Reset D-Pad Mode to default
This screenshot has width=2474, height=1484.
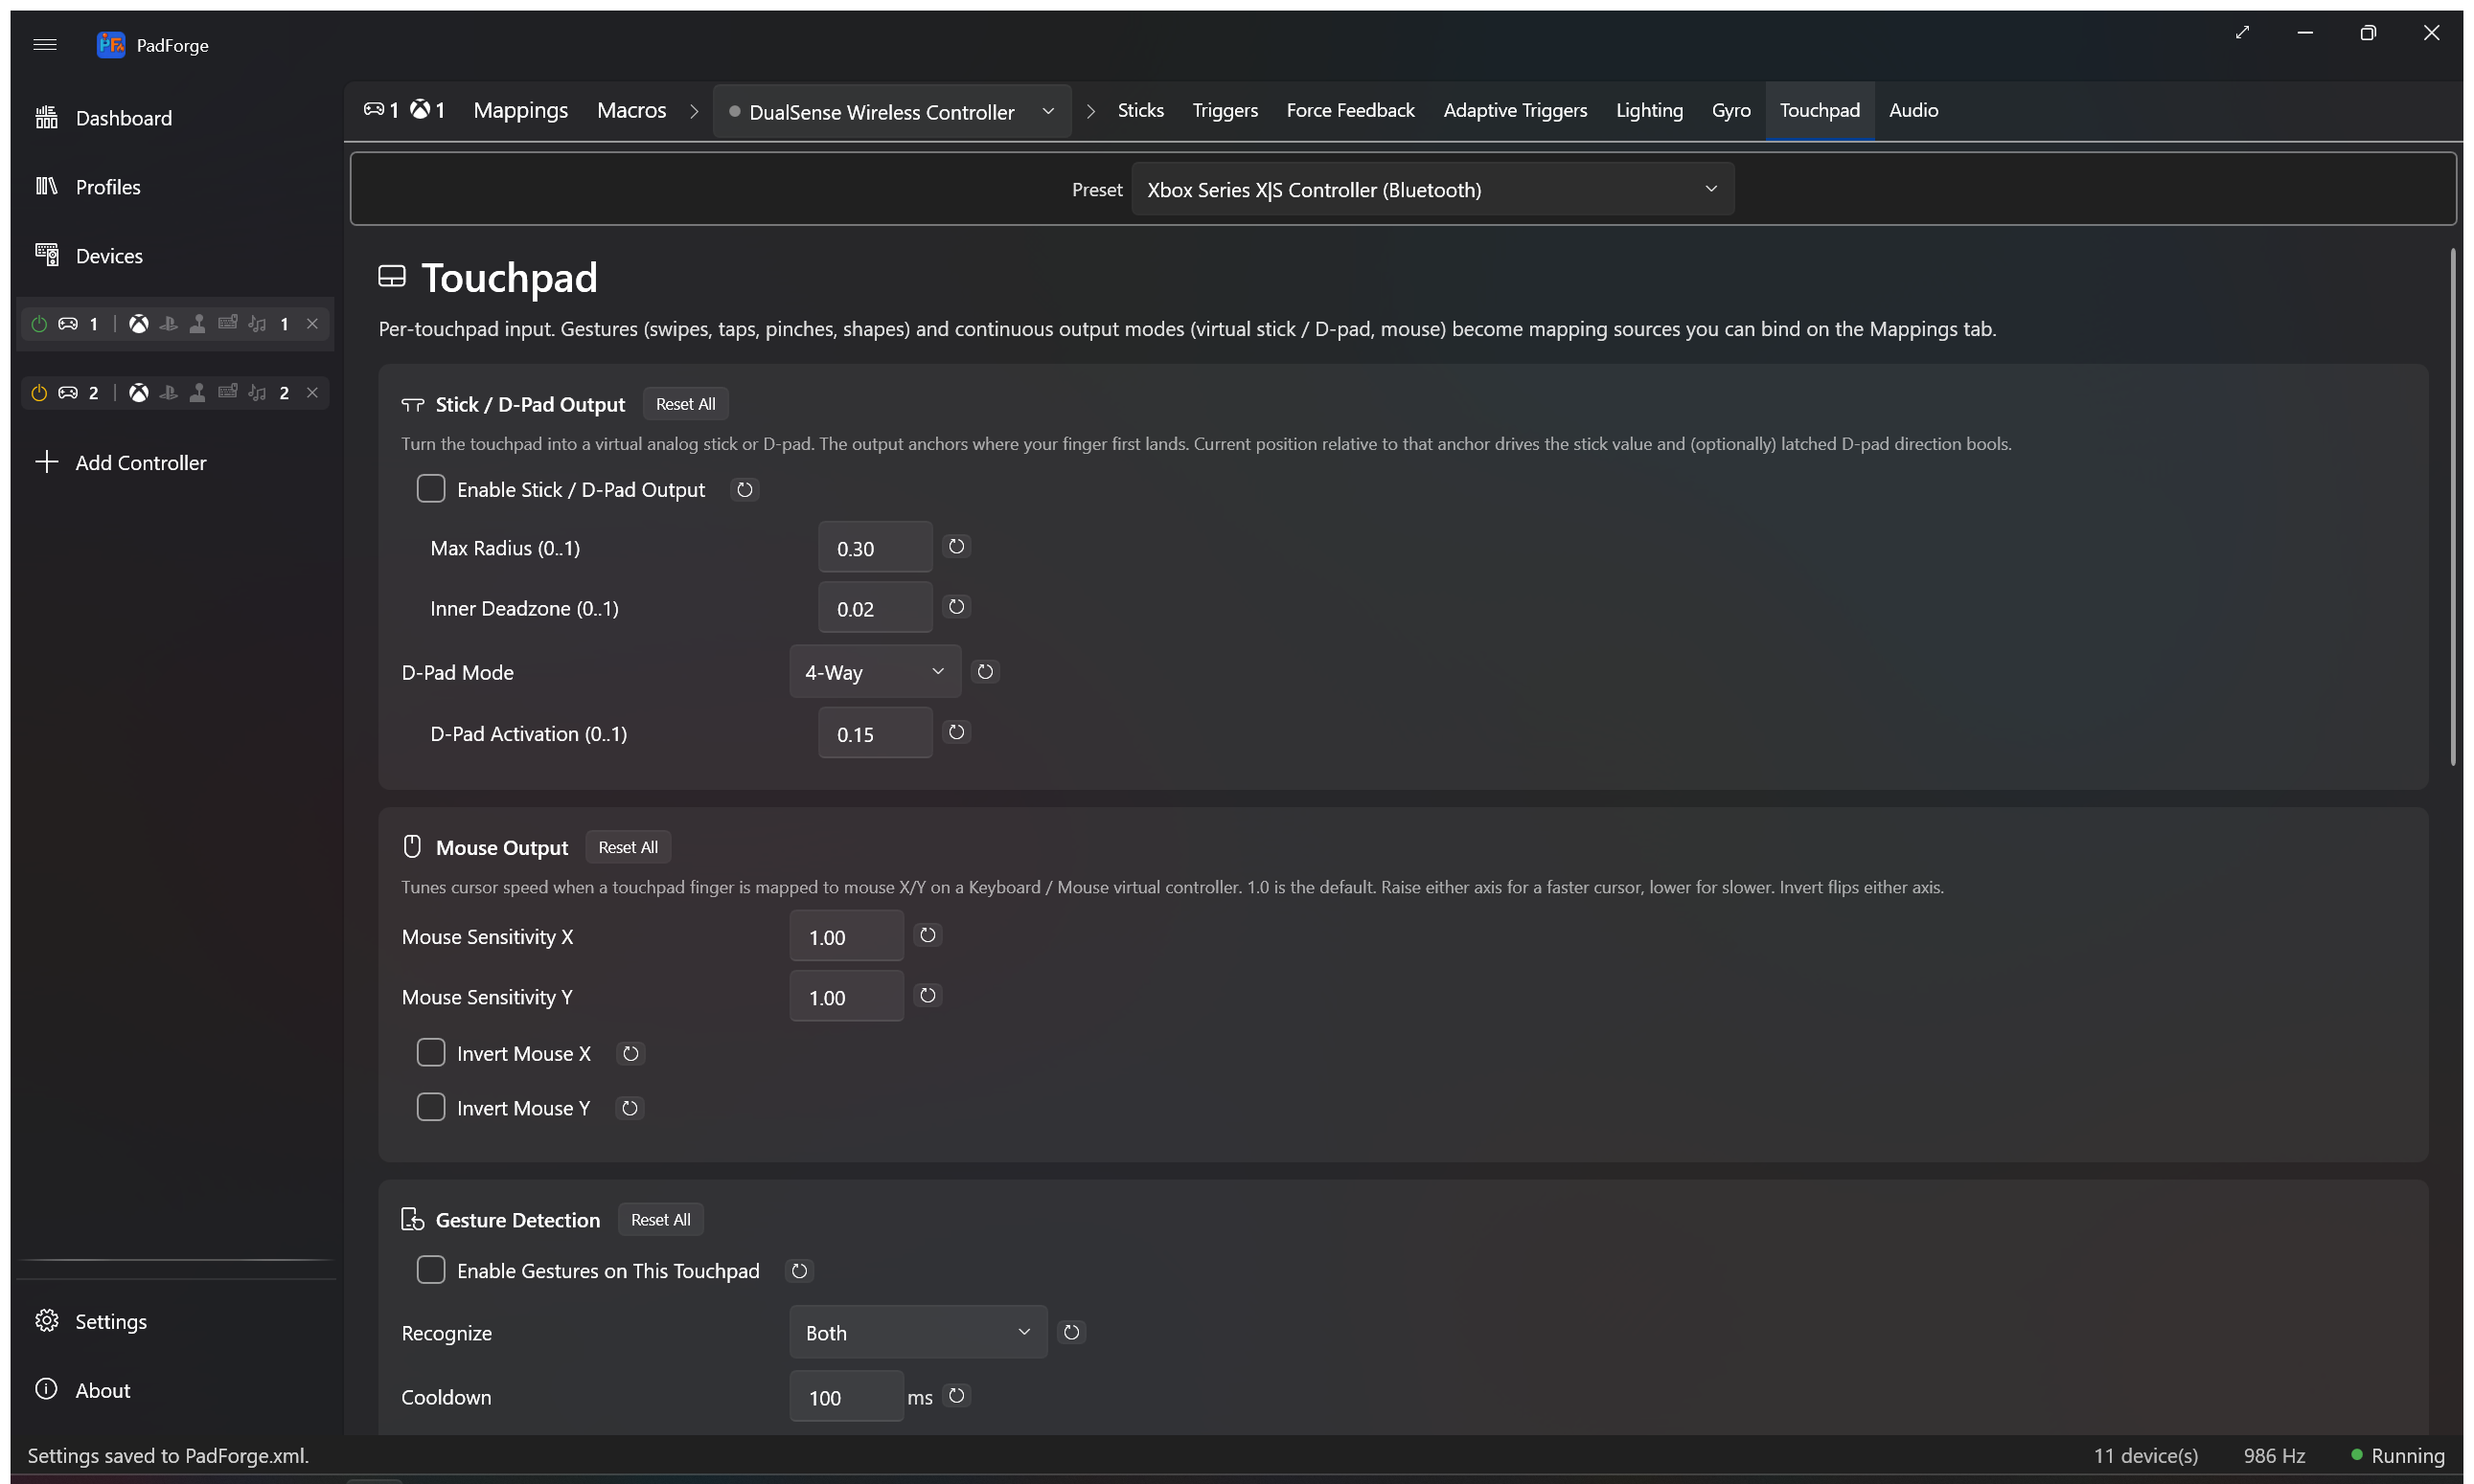coord(986,672)
